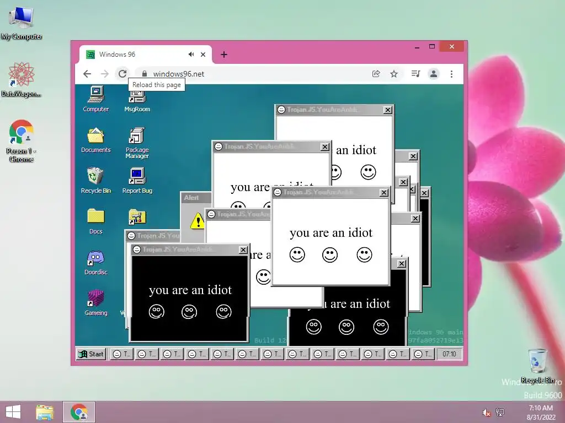Click the muted volume tray icon
565x423 pixels.
[x=486, y=413]
